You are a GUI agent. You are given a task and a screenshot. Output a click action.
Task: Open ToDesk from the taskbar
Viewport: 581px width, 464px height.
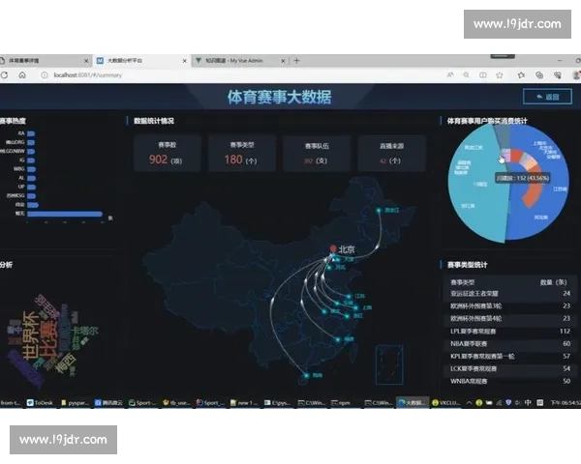click(x=40, y=402)
